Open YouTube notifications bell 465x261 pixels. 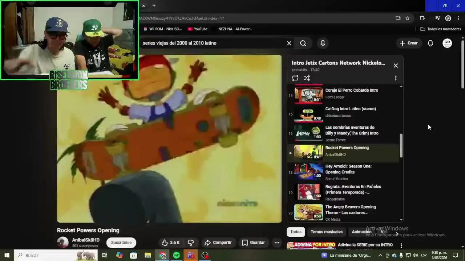point(430,43)
